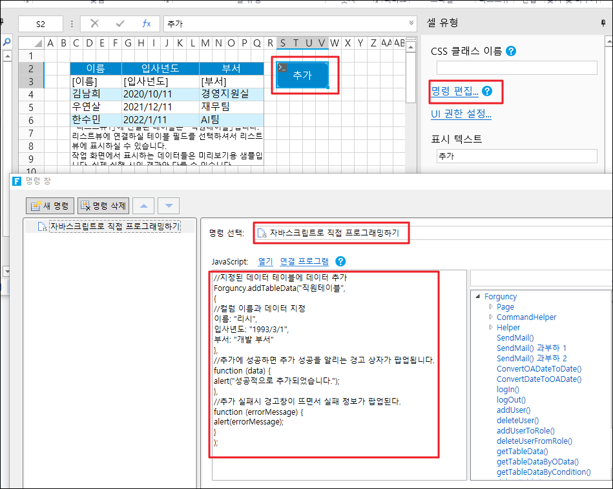Click the CSS 클래스 이름 input field
The width and height of the screenshot is (613, 489).
click(x=517, y=68)
